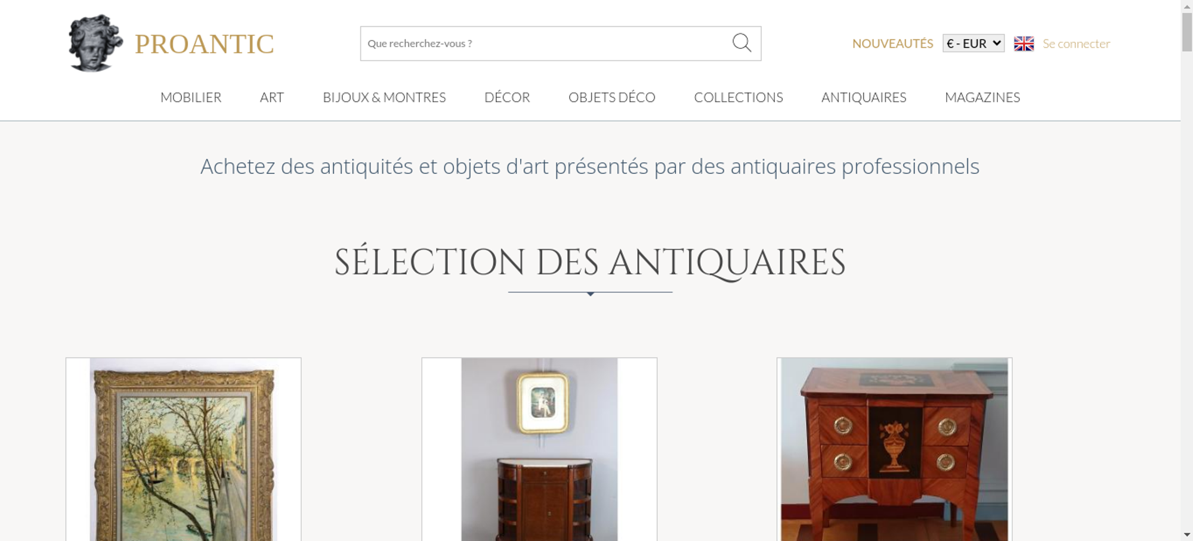Image resolution: width=1193 pixels, height=541 pixels.
Task: Open the framed river landscape painting thumbnail
Action: [x=184, y=449]
